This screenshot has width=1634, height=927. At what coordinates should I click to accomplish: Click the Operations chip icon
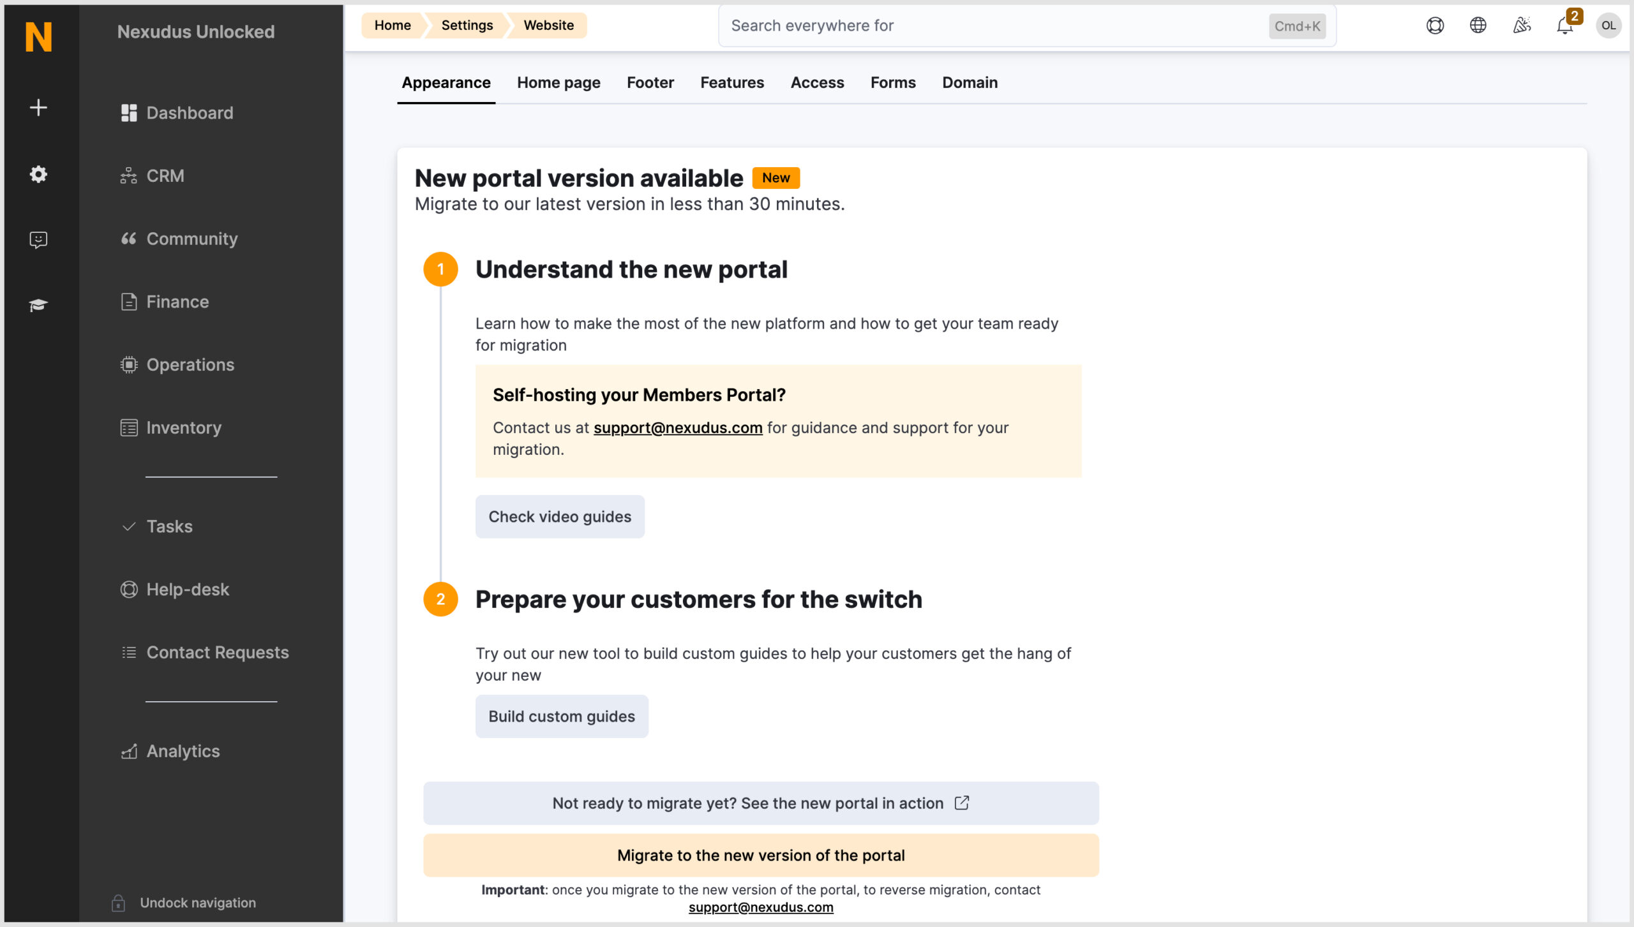click(129, 364)
